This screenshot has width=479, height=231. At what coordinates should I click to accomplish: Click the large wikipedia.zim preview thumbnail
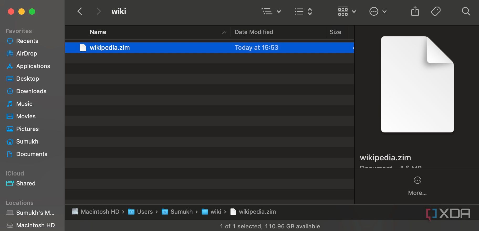pos(417,84)
